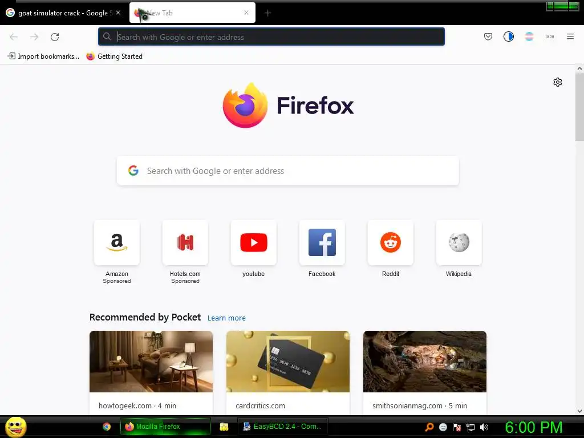Open a new tab with plus button
Screen dimensions: 584x438
tap(268, 13)
